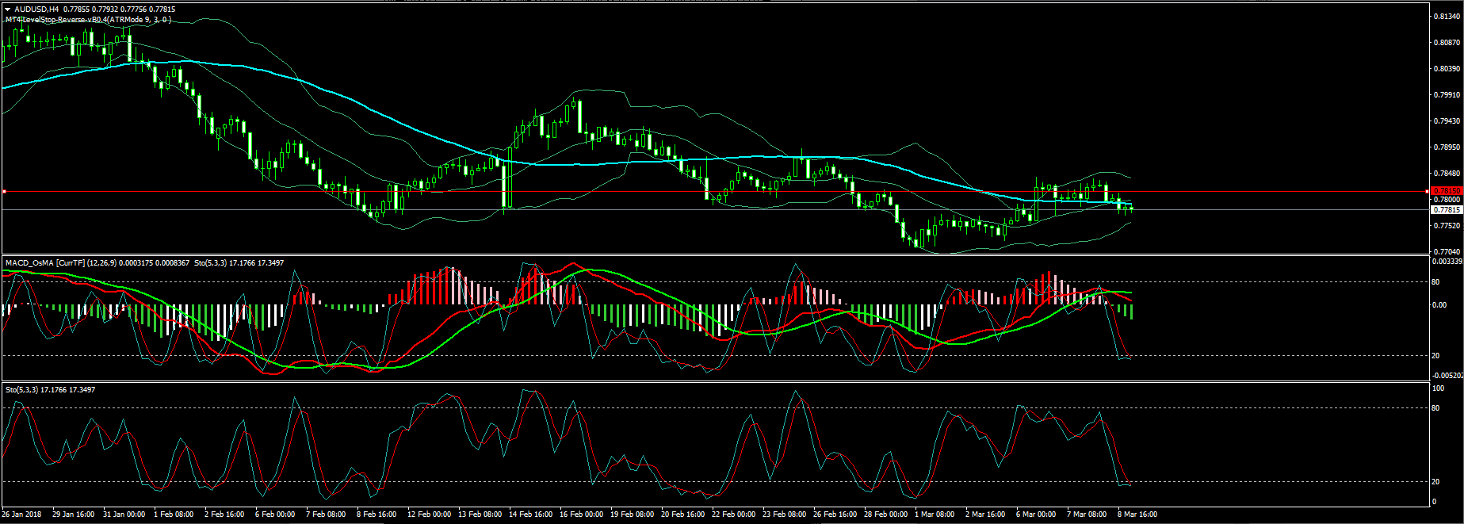This screenshot has height=524, width=1464.
Task: Click the 1 Mar 08:00 time label
Action: [935, 514]
